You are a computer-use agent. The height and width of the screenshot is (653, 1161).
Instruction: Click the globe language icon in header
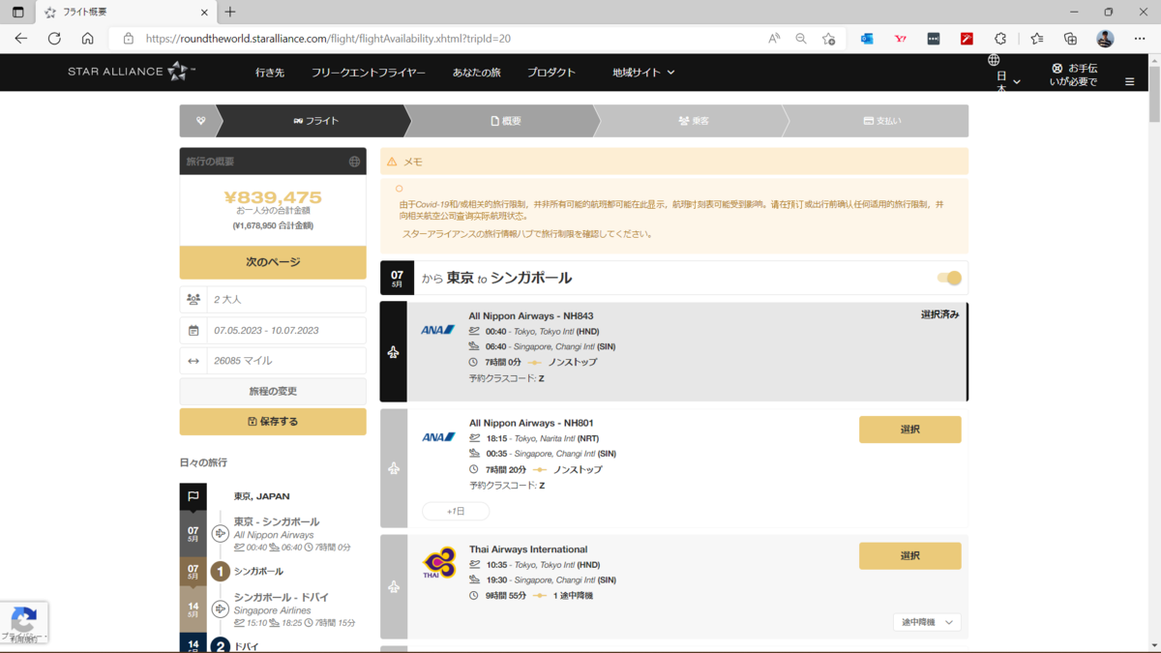[994, 60]
